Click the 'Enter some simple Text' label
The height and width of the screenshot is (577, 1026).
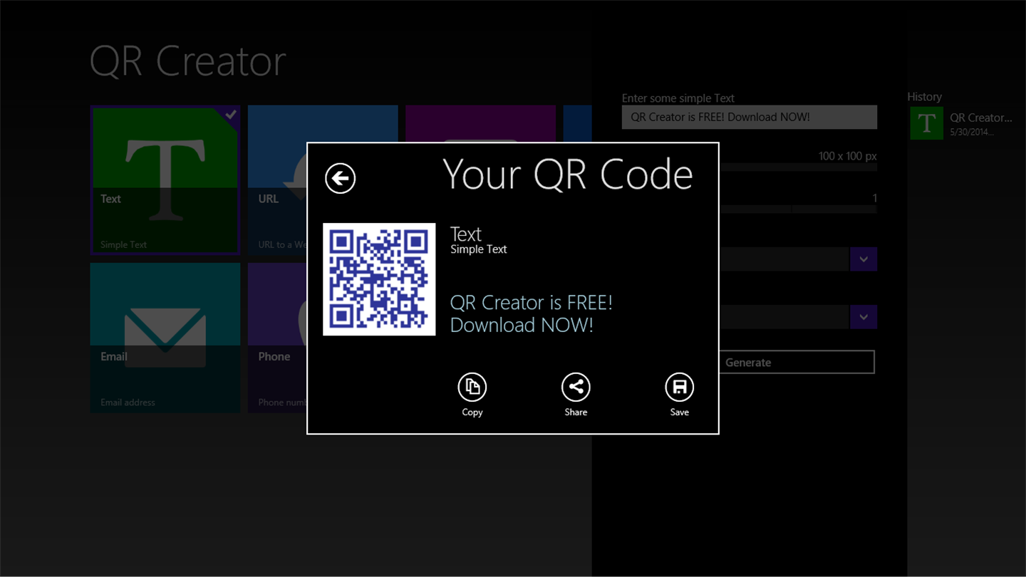pos(678,98)
